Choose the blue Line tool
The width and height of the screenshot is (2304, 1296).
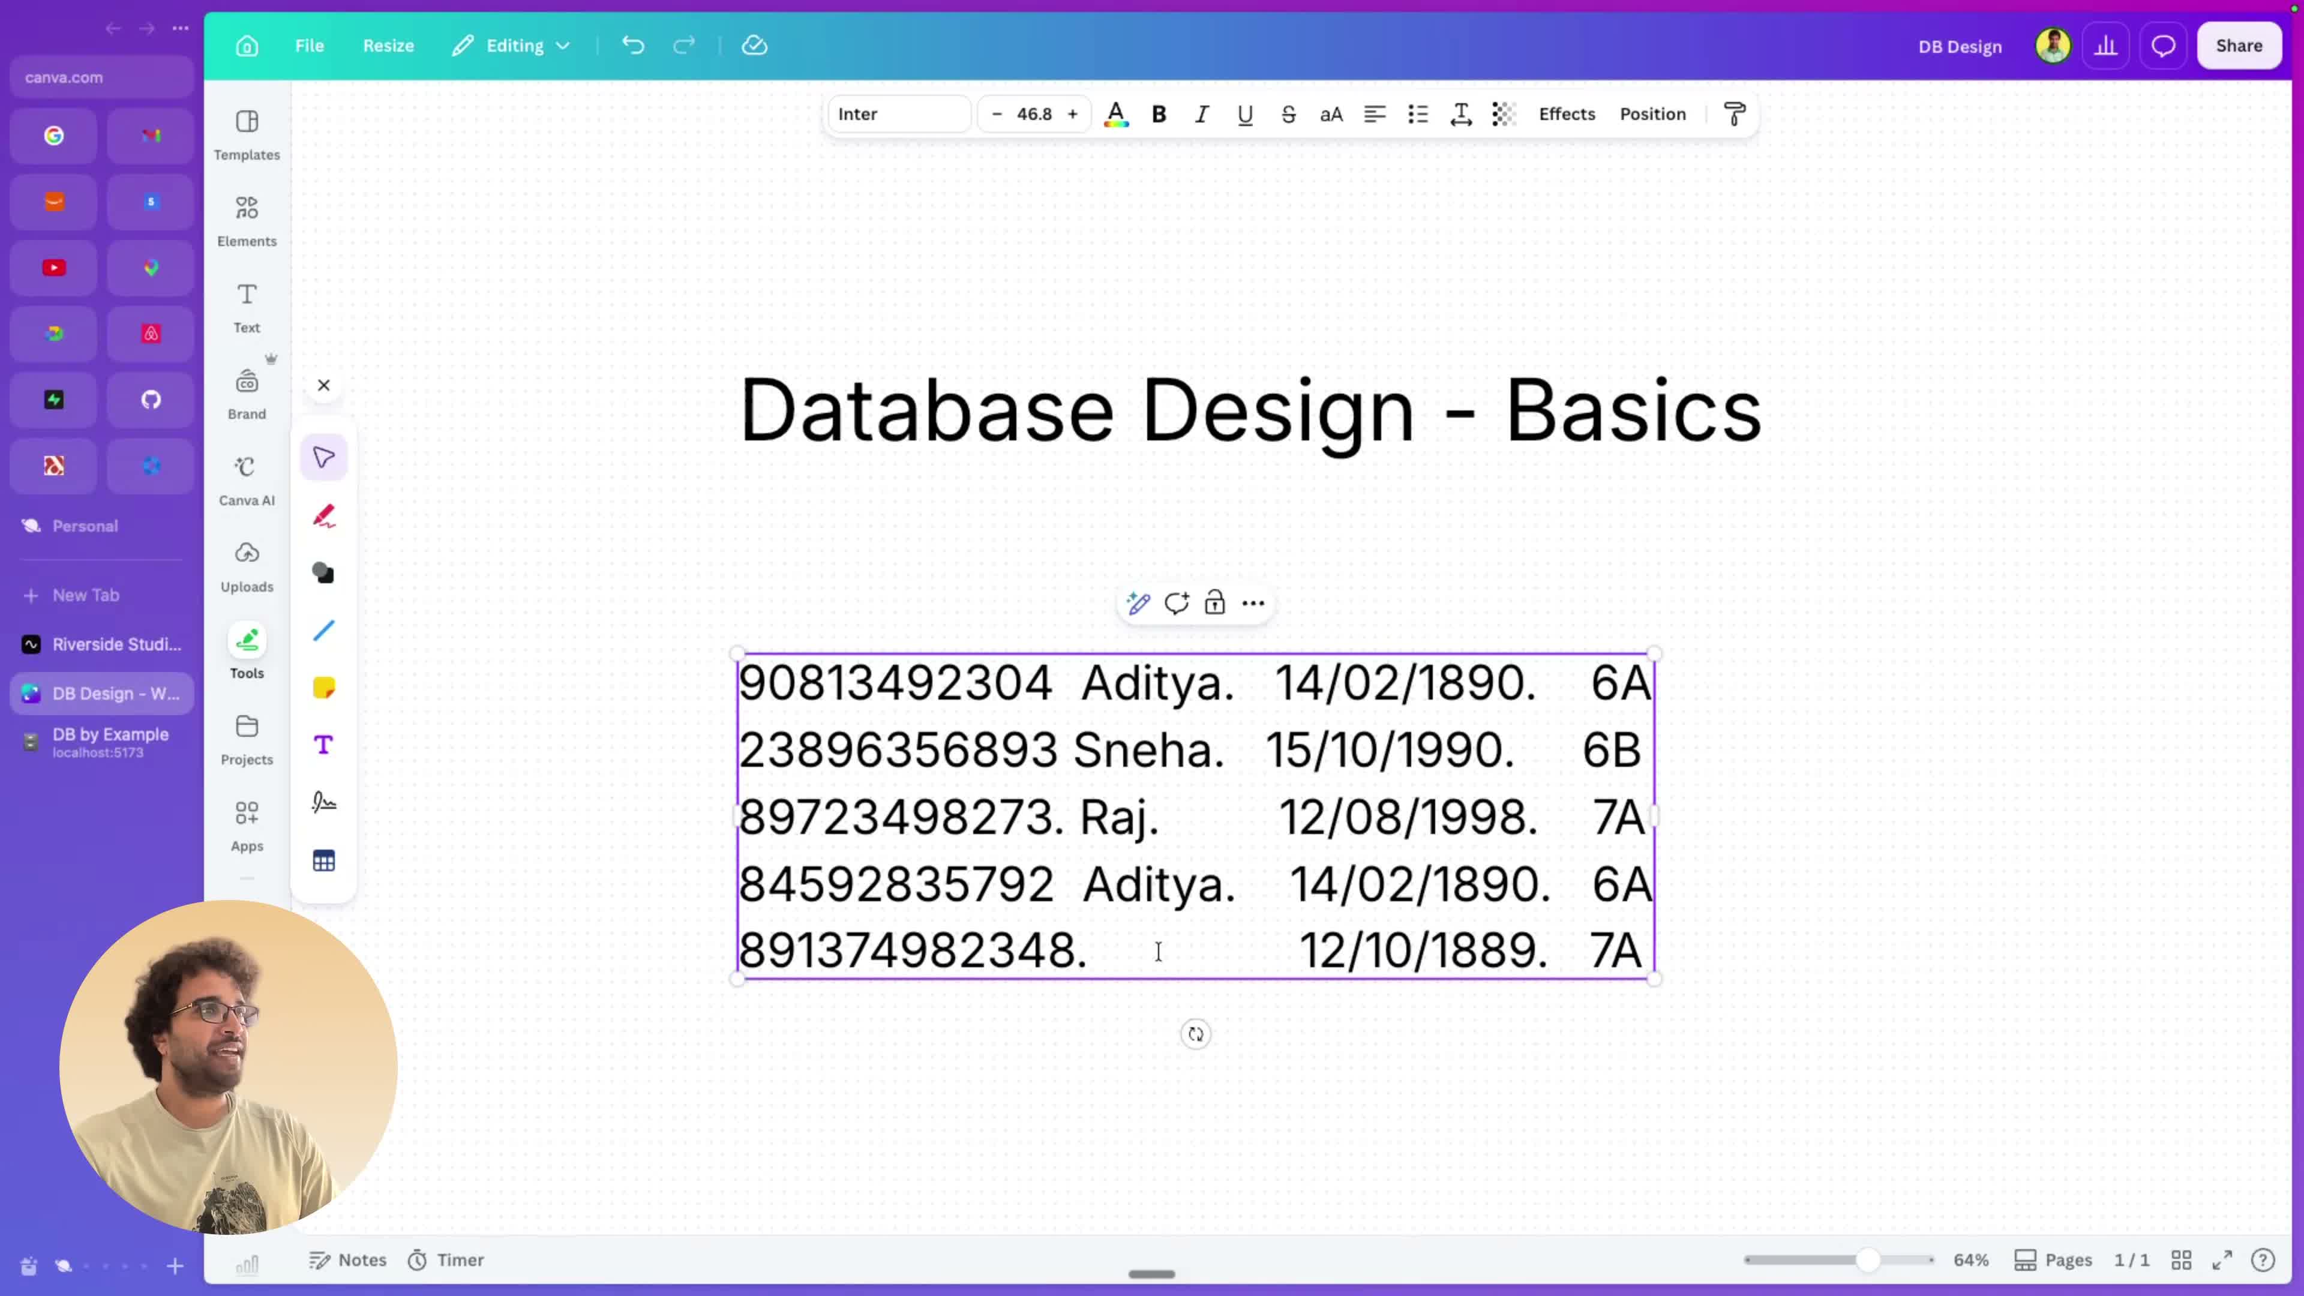coord(324,631)
